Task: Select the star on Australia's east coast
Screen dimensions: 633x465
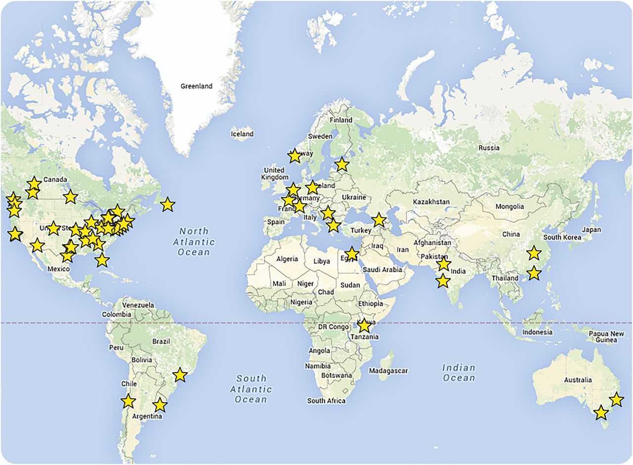Action: point(616,399)
